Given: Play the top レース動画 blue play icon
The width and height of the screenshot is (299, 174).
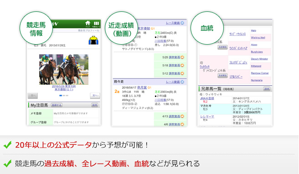Looking at the screenshot, I should (x=182, y=23).
